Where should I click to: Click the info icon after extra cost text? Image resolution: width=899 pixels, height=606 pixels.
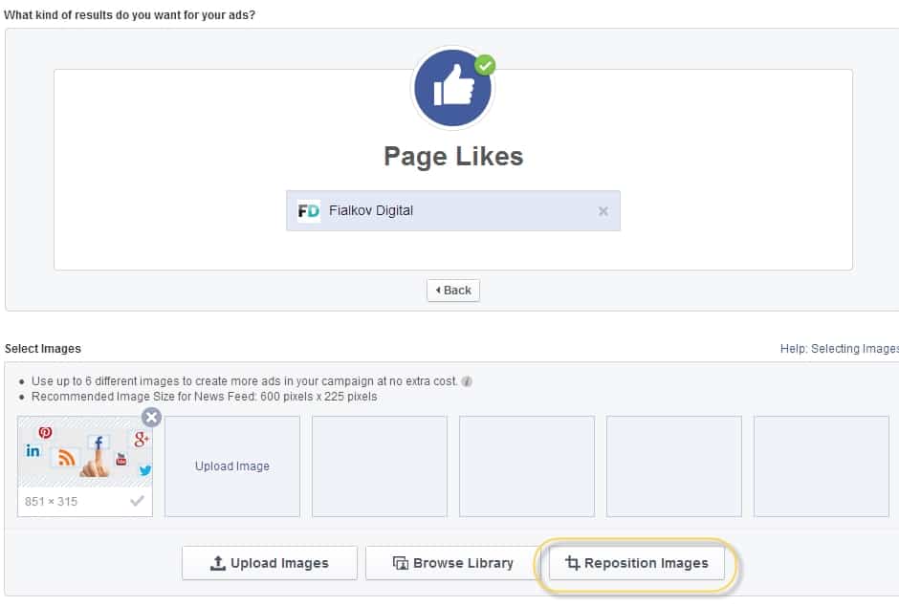click(x=467, y=381)
